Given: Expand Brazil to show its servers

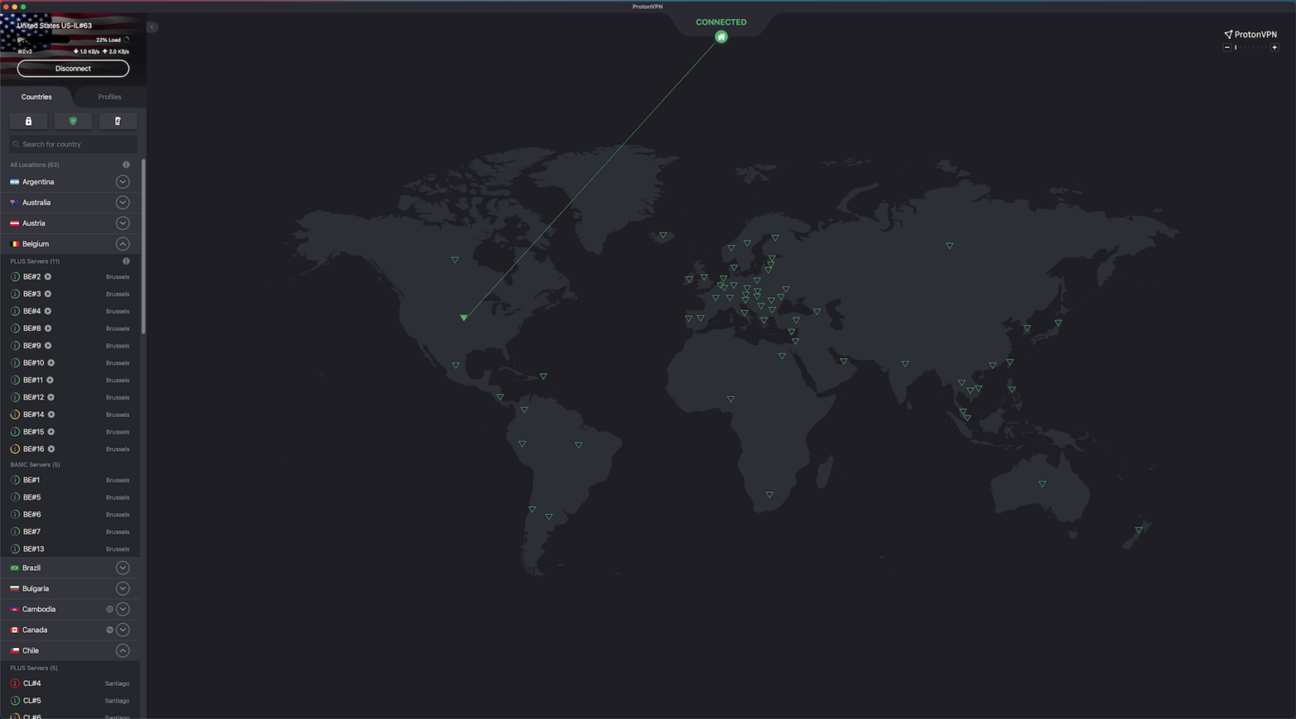Looking at the screenshot, I should [x=122, y=568].
